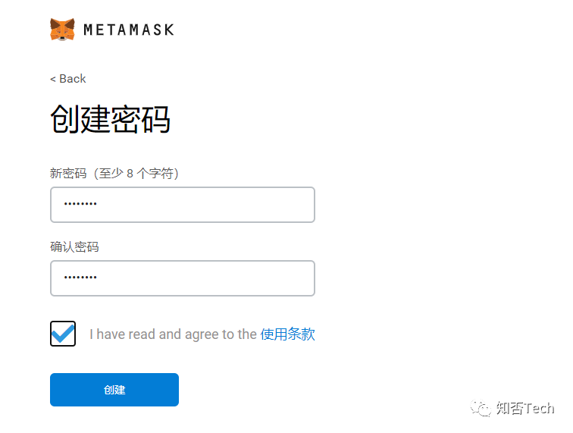Uncheck the terms agreement checkbox
The width and height of the screenshot is (573, 433).
tap(63, 334)
